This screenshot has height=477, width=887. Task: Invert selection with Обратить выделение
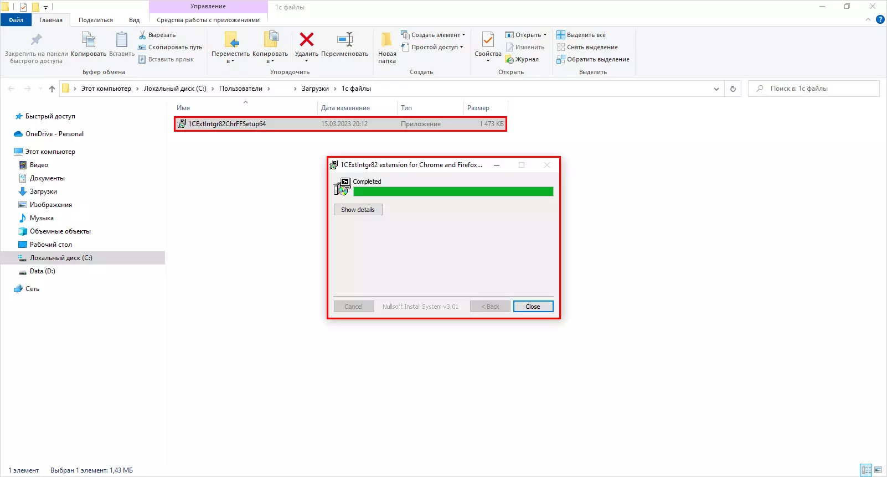[x=593, y=59]
